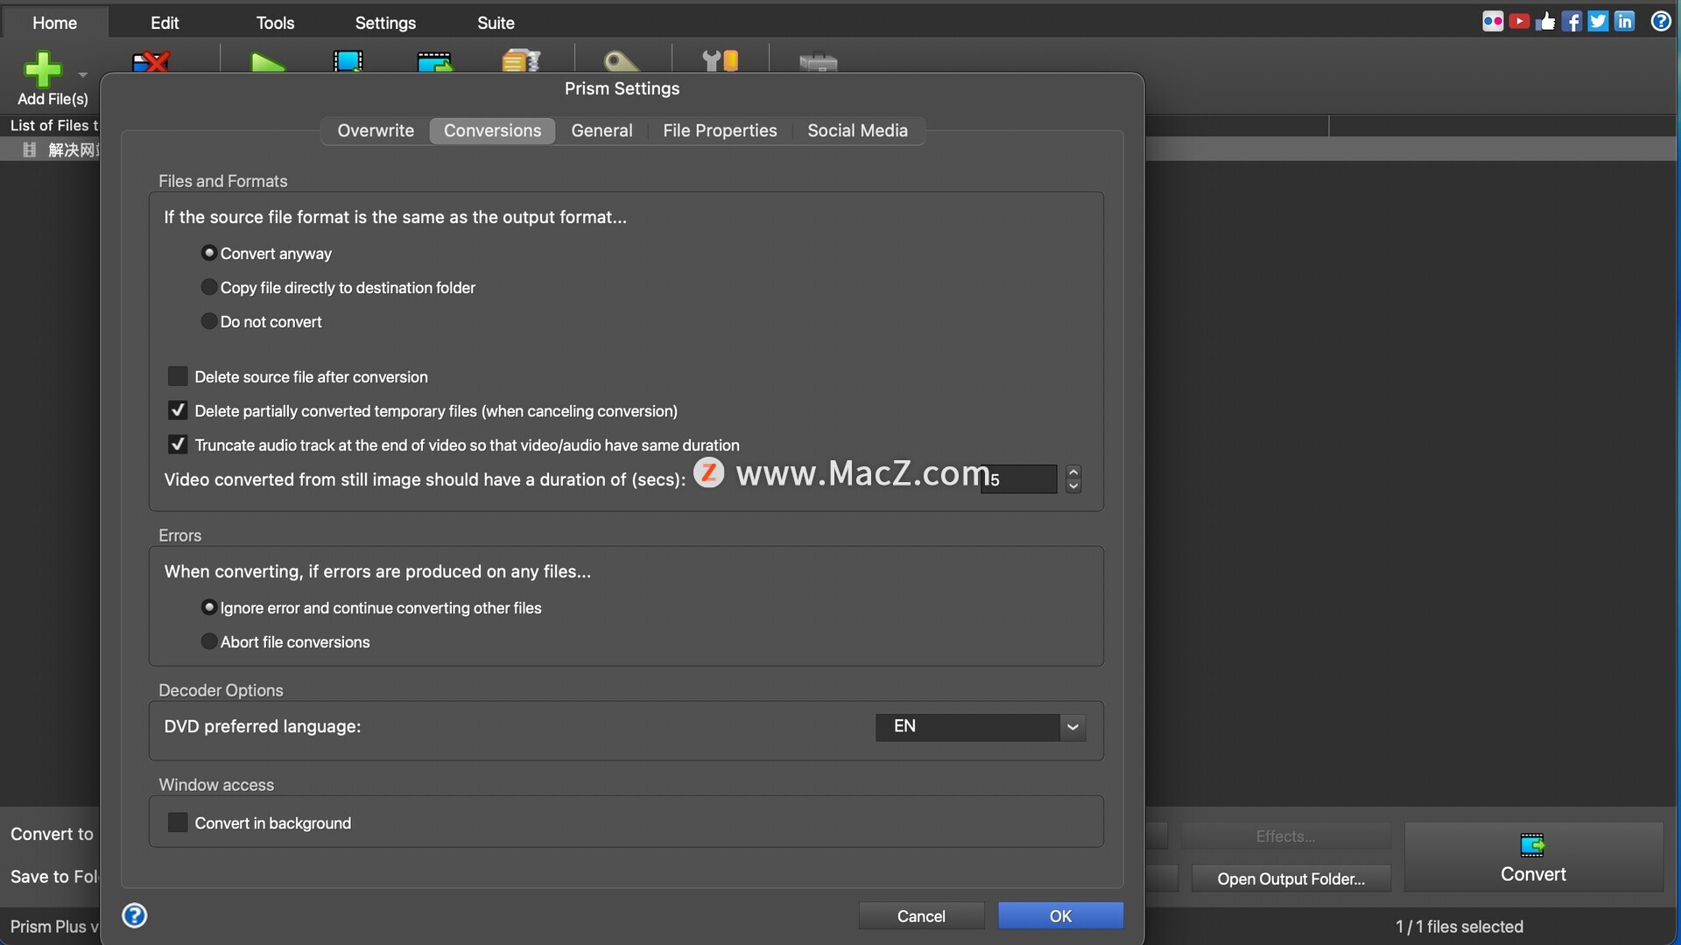Image resolution: width=1681 pixels, height=945 pixels.
Task: Click the blue filmstrip with green arrow icon
Action: (434, 62)
